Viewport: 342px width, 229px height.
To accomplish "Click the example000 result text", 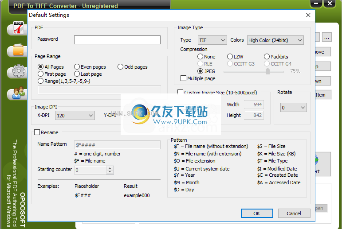I will pyautogui.click(x=137, y=195).
